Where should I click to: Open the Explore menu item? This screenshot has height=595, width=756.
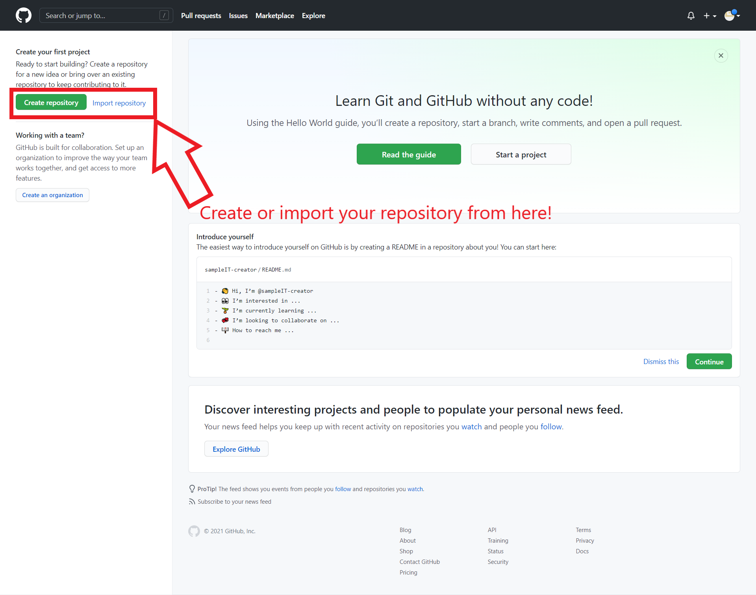point(313,16)
